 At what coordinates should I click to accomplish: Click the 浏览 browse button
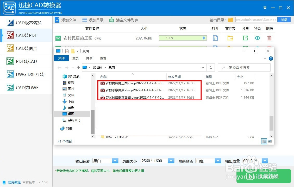coord(284,20)
